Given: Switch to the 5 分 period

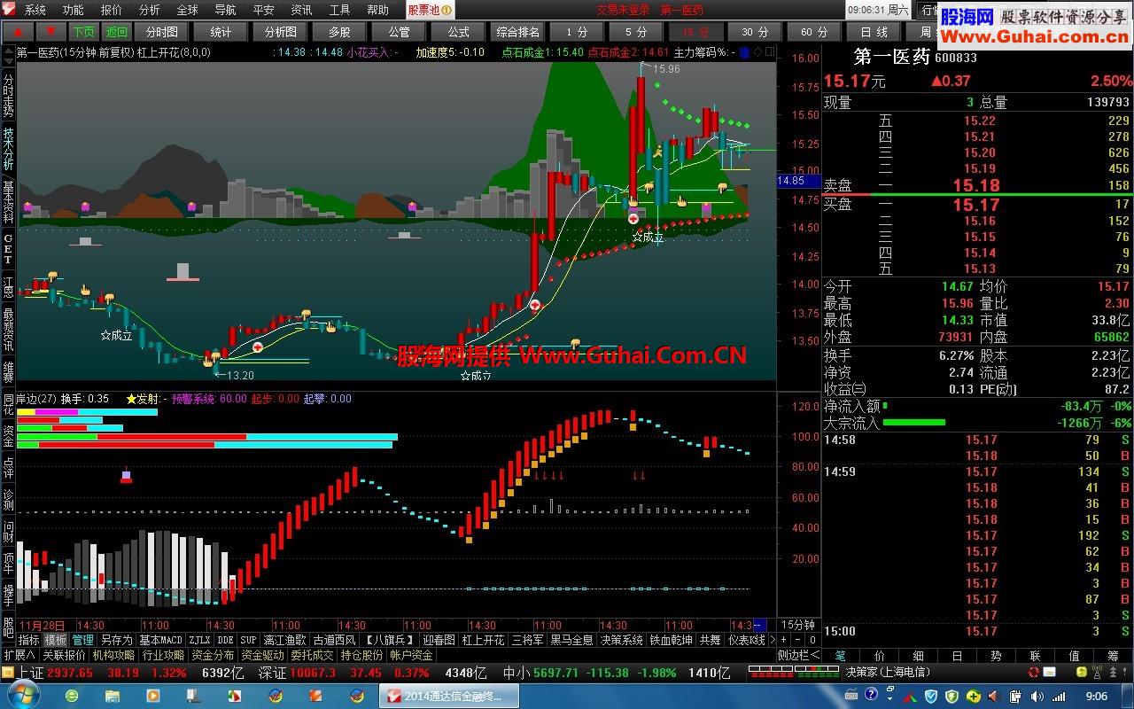Looking at the screenshot, I should coord(636,31).
